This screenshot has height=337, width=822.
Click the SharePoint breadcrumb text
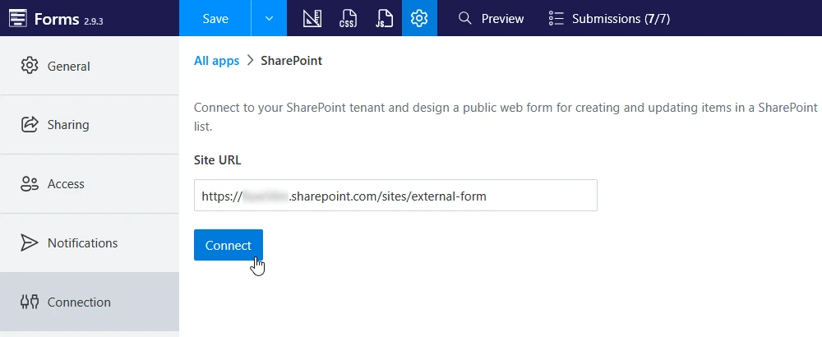click(292, 61)
